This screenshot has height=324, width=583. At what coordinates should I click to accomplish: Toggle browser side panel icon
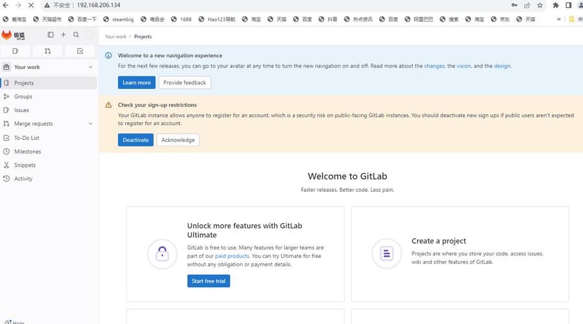(569, 5)
